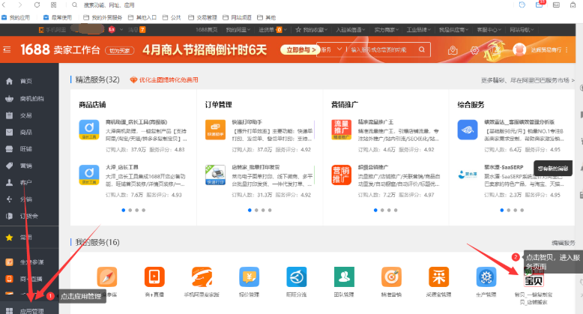
Task: Launch the compass 生意参谋 service icon
Action: pos(107,277)
